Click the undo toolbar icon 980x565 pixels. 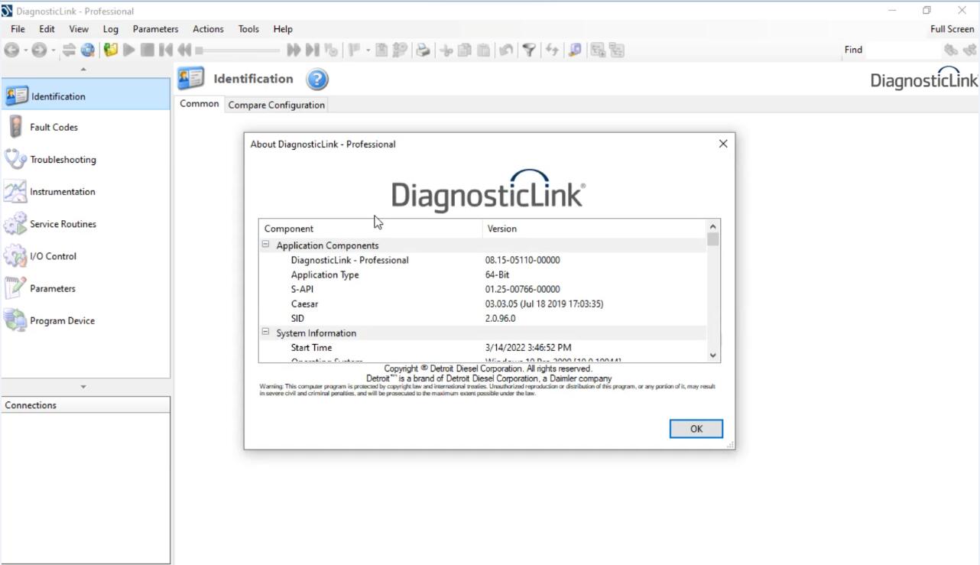(506, 50)
